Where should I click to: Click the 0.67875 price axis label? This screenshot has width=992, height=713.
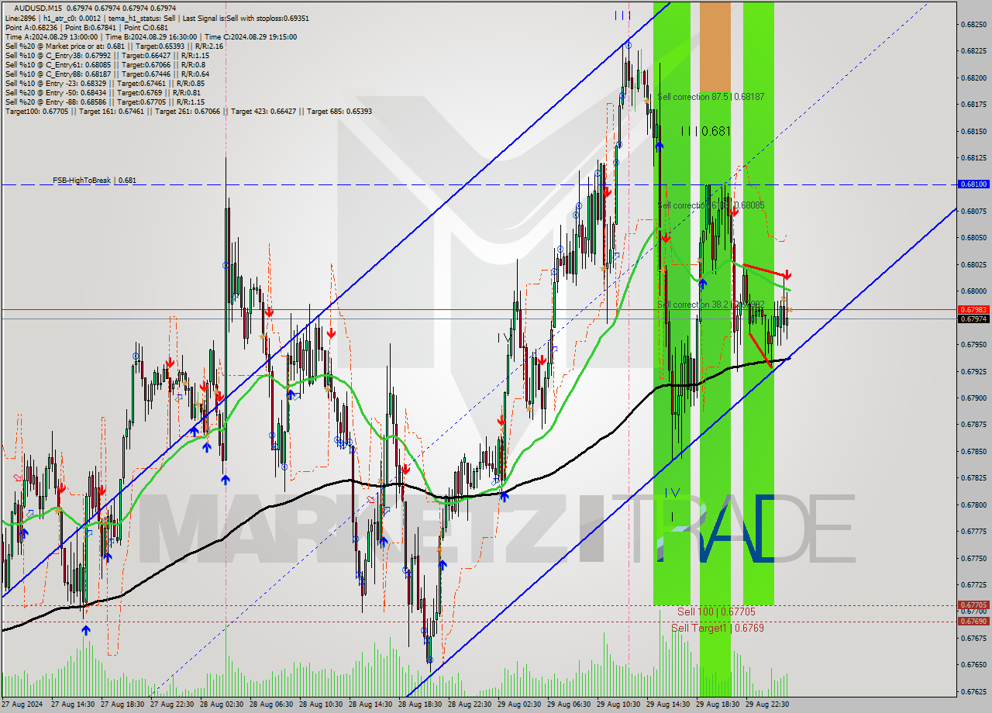(973, 424)
